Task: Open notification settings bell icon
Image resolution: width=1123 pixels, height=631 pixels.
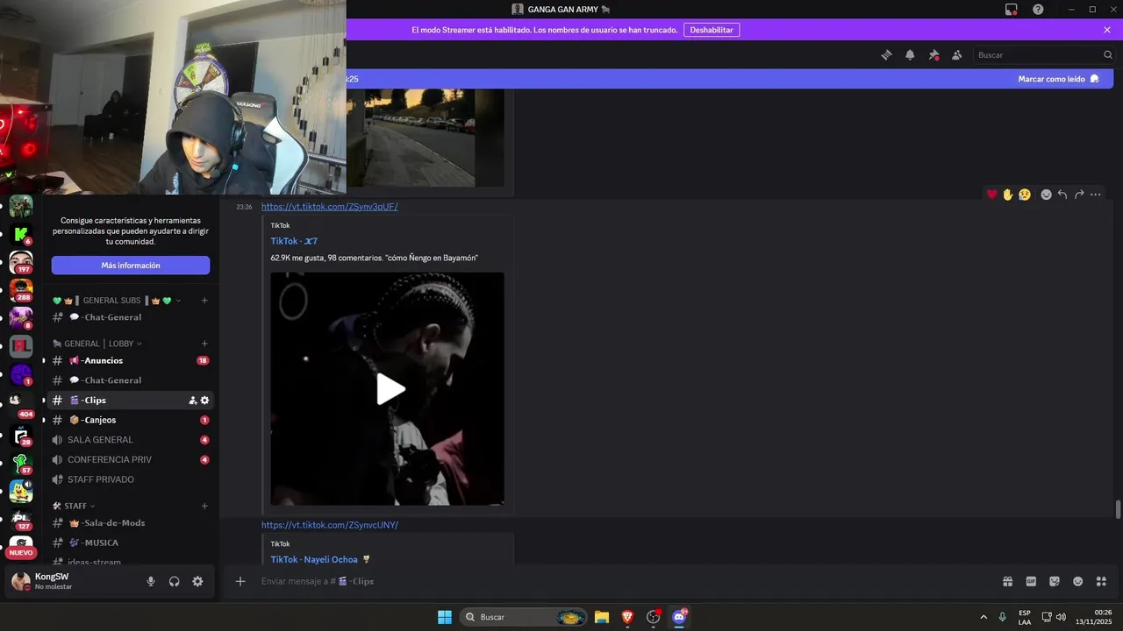Action: pos(910,55)
